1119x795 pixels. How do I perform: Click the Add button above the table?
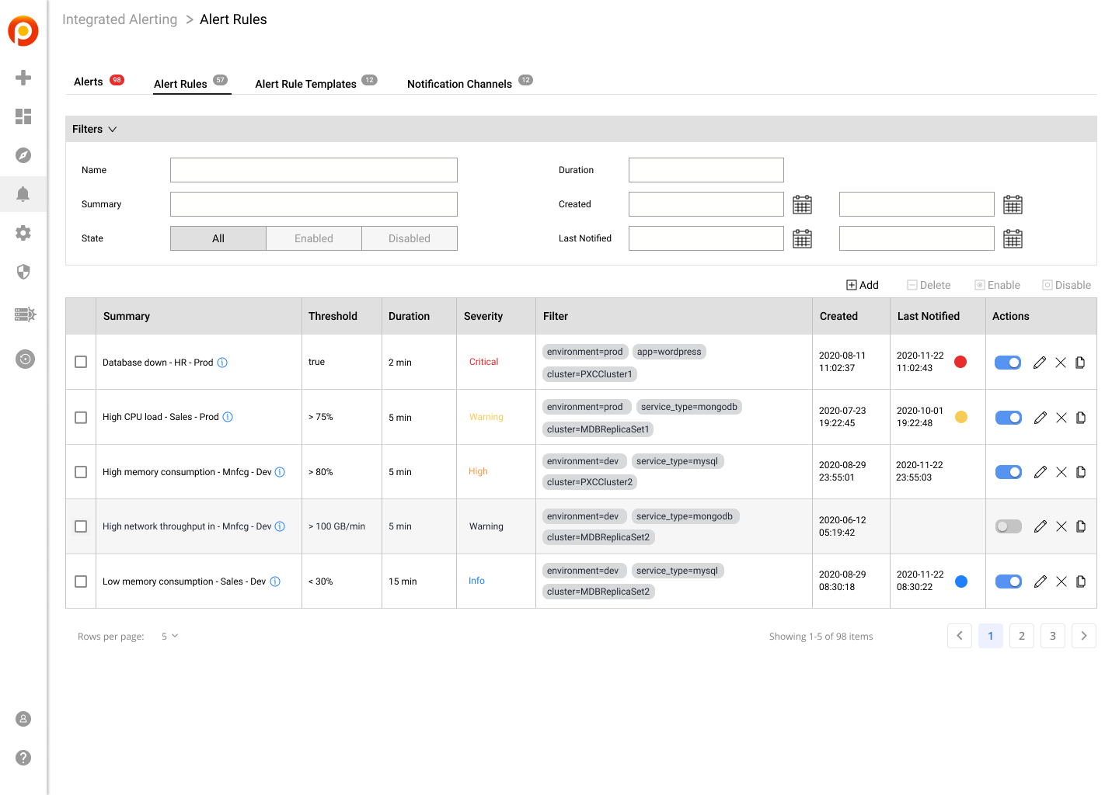863,284
